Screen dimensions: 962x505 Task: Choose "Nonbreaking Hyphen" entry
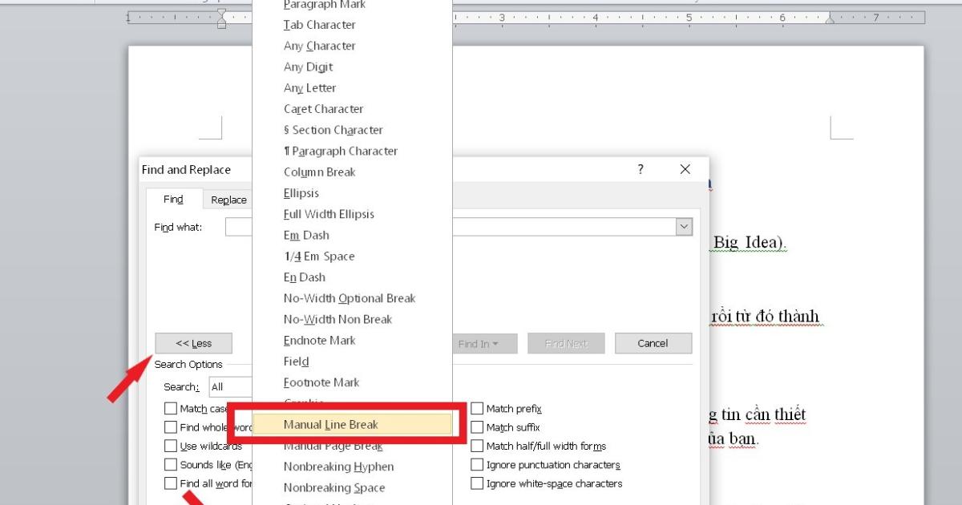[x=338, y=466]
